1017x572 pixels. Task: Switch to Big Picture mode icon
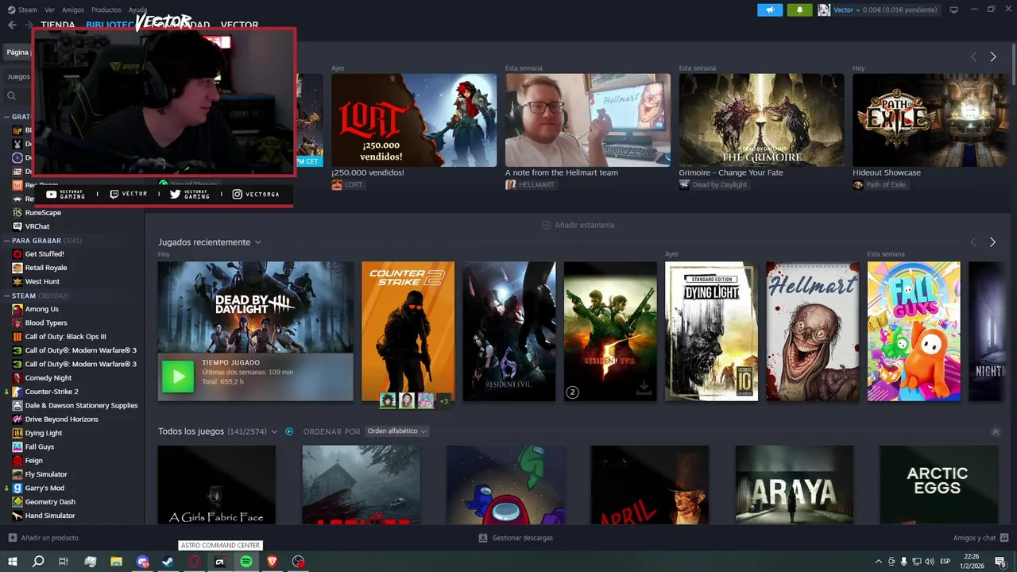[x=954, y=10]
